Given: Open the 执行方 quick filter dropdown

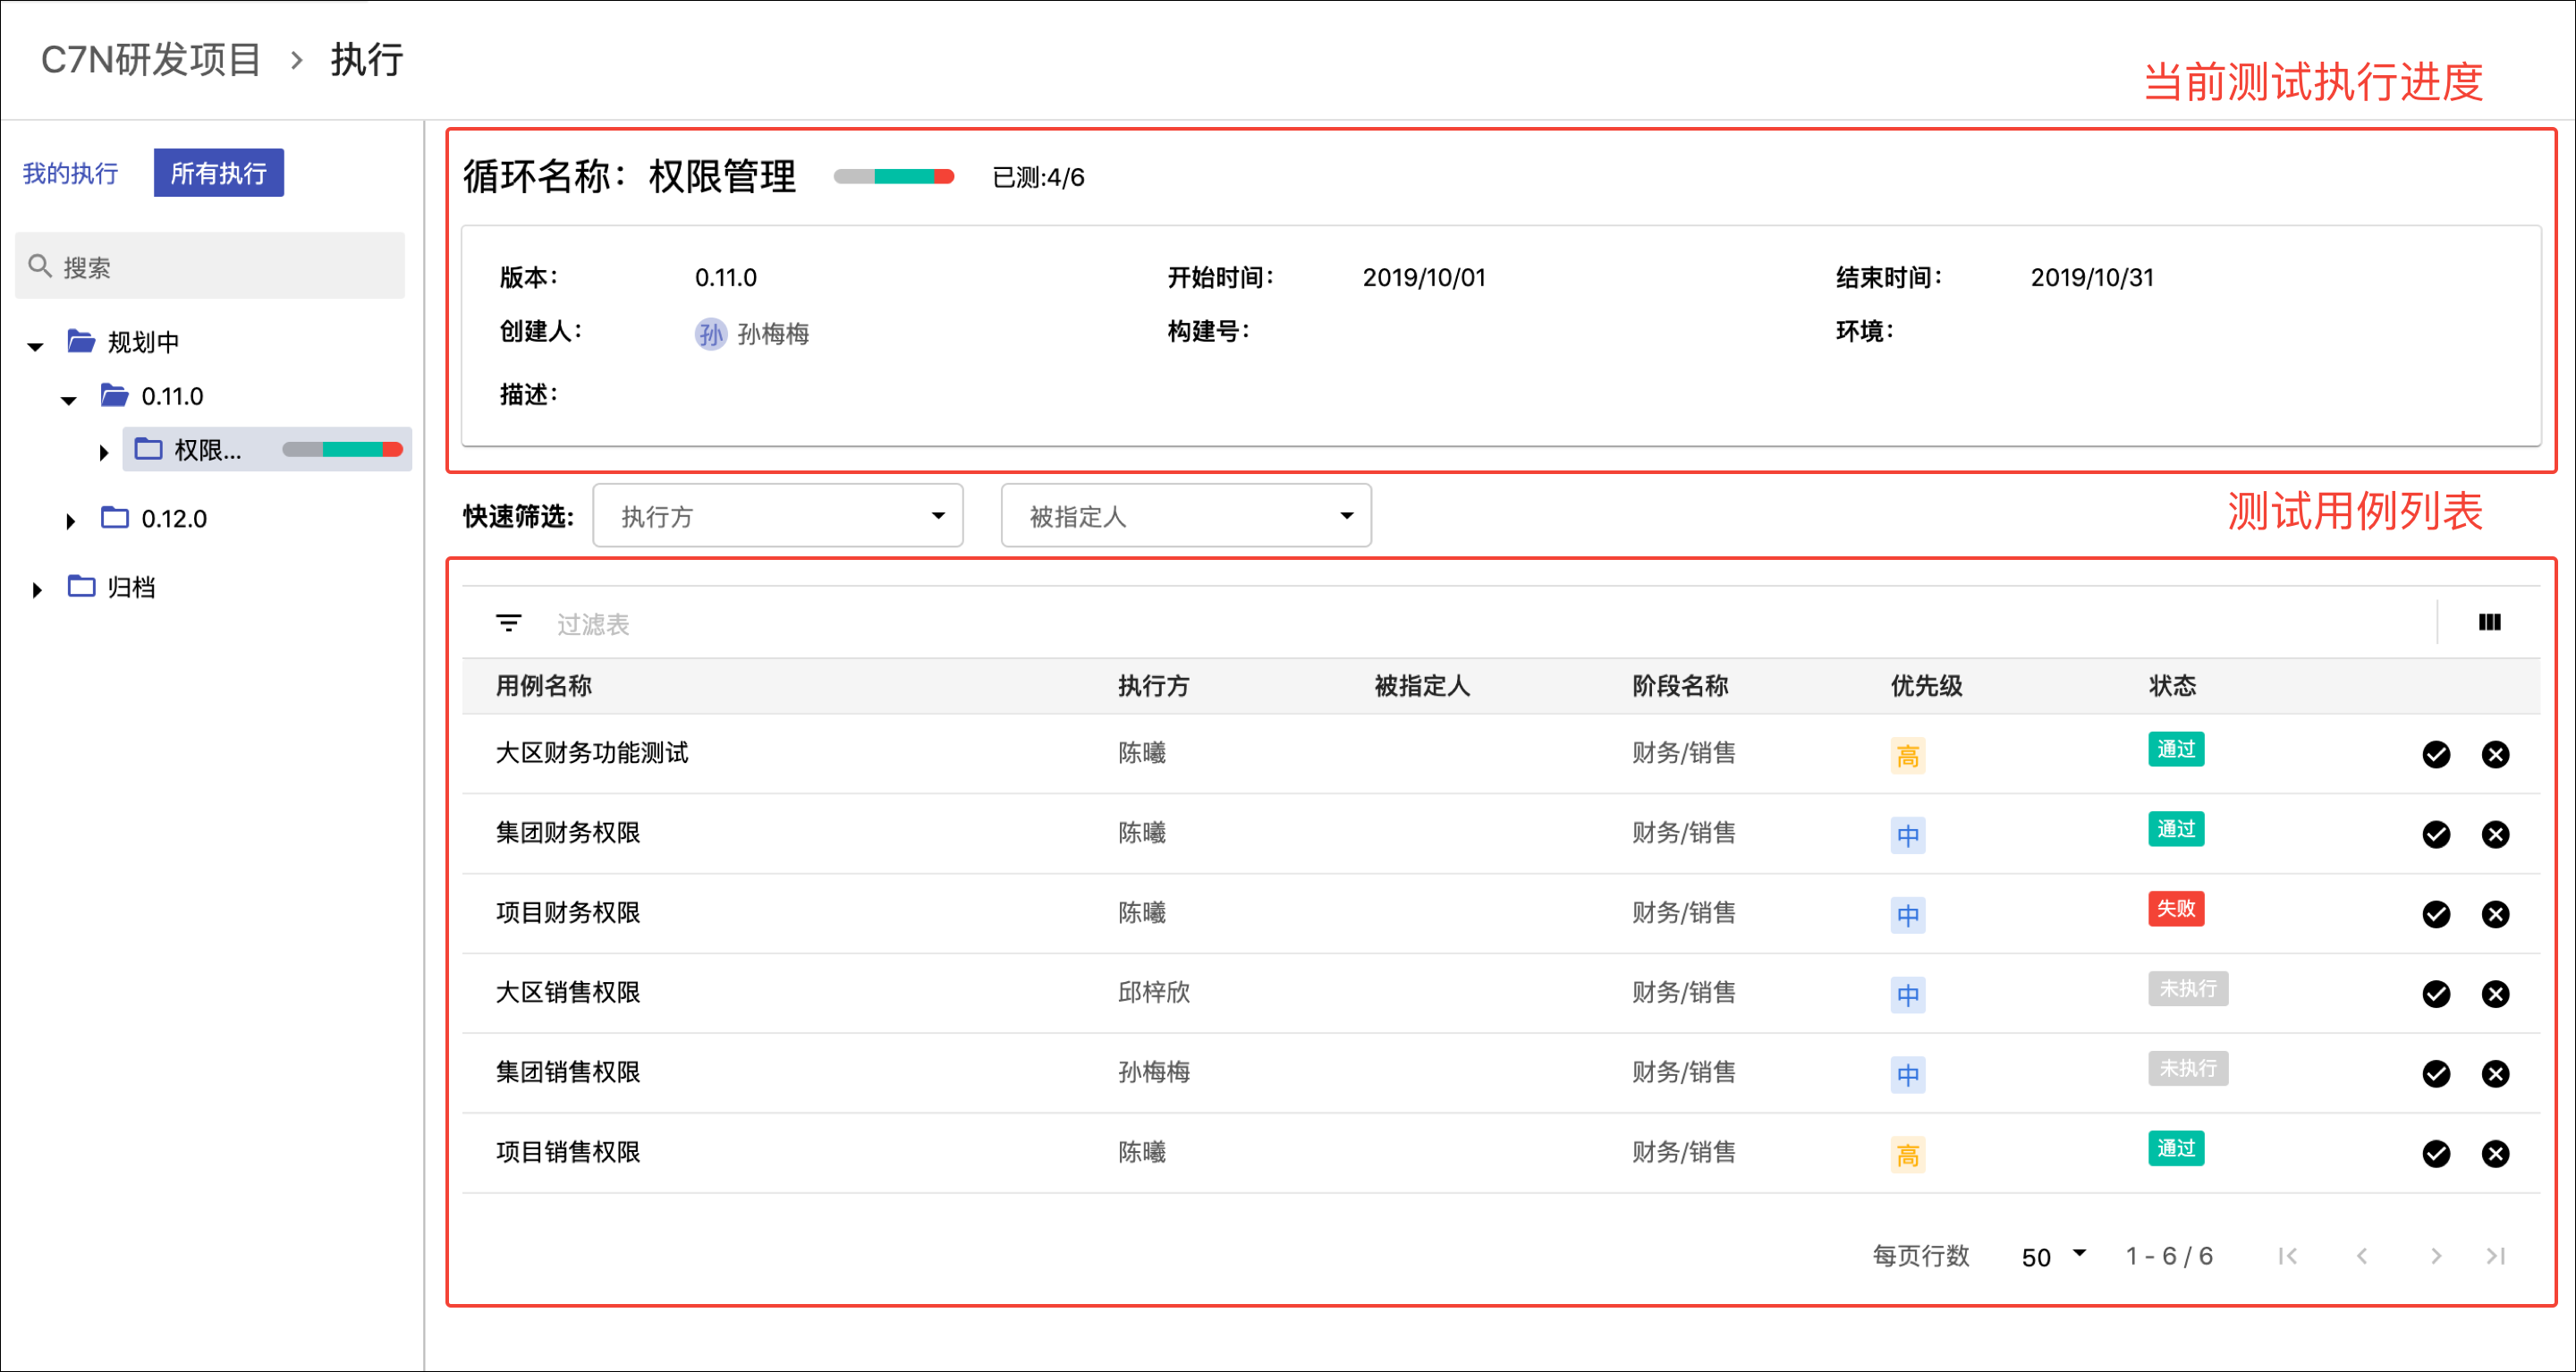Looking at the screenshot, I should point(777,516).
